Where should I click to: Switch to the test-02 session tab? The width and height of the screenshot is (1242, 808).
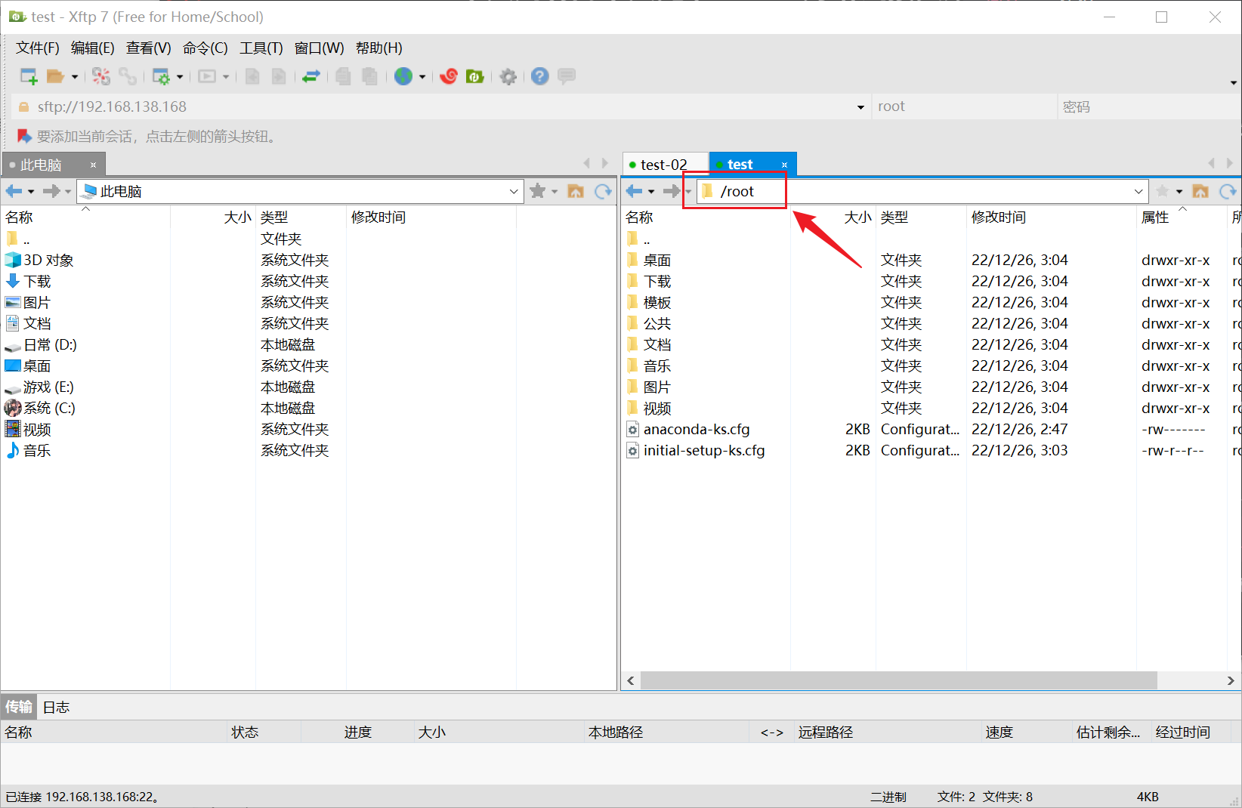click(664, 165)
